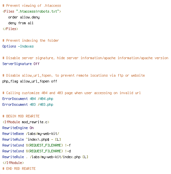Click the "ErrorDocument 404 /404.php" line
Image resolution: width=171 pixels, height=174 pixels.
click(x=28, y=99)
